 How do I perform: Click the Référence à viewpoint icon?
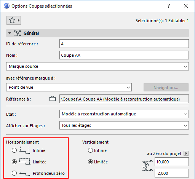pyautogui.click(x=53, y=99)
